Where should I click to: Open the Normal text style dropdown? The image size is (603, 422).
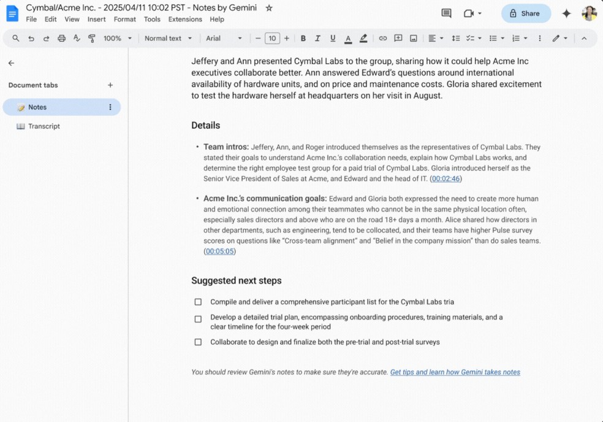(168, 38)
